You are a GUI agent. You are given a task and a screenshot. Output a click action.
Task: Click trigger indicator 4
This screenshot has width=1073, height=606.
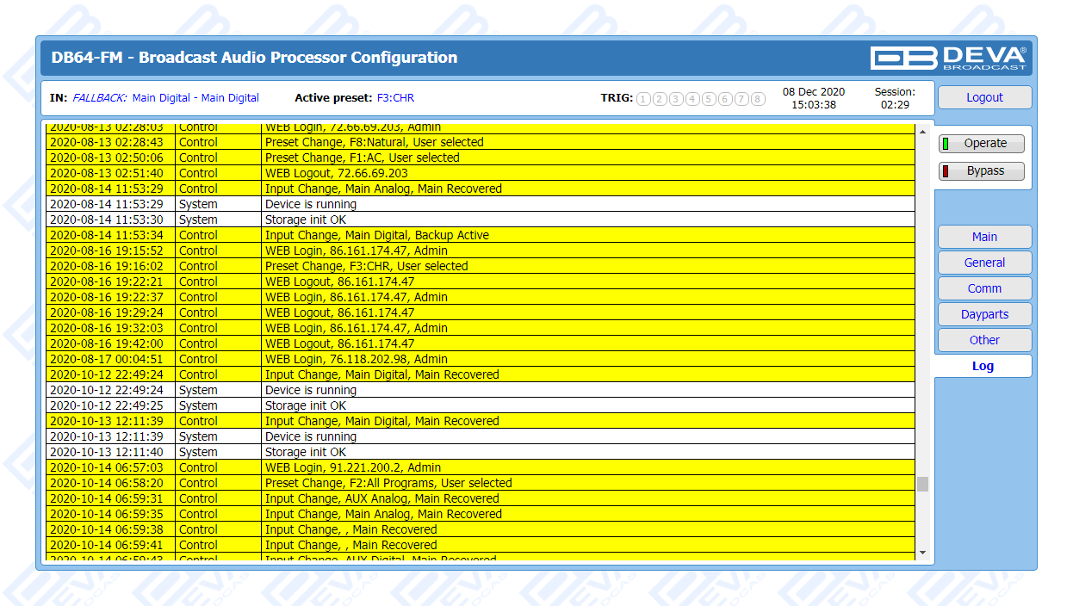[x=692, y=99]
